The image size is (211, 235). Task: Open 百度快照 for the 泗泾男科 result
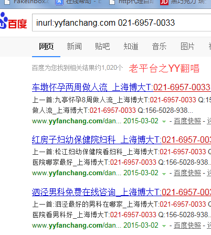point(187,226)
